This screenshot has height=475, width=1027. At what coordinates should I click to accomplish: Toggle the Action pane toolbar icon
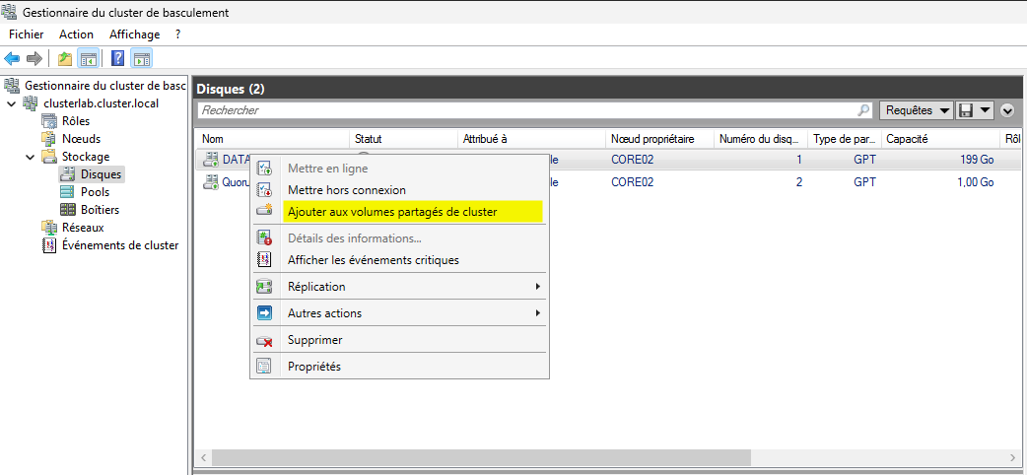coord(141,58)
